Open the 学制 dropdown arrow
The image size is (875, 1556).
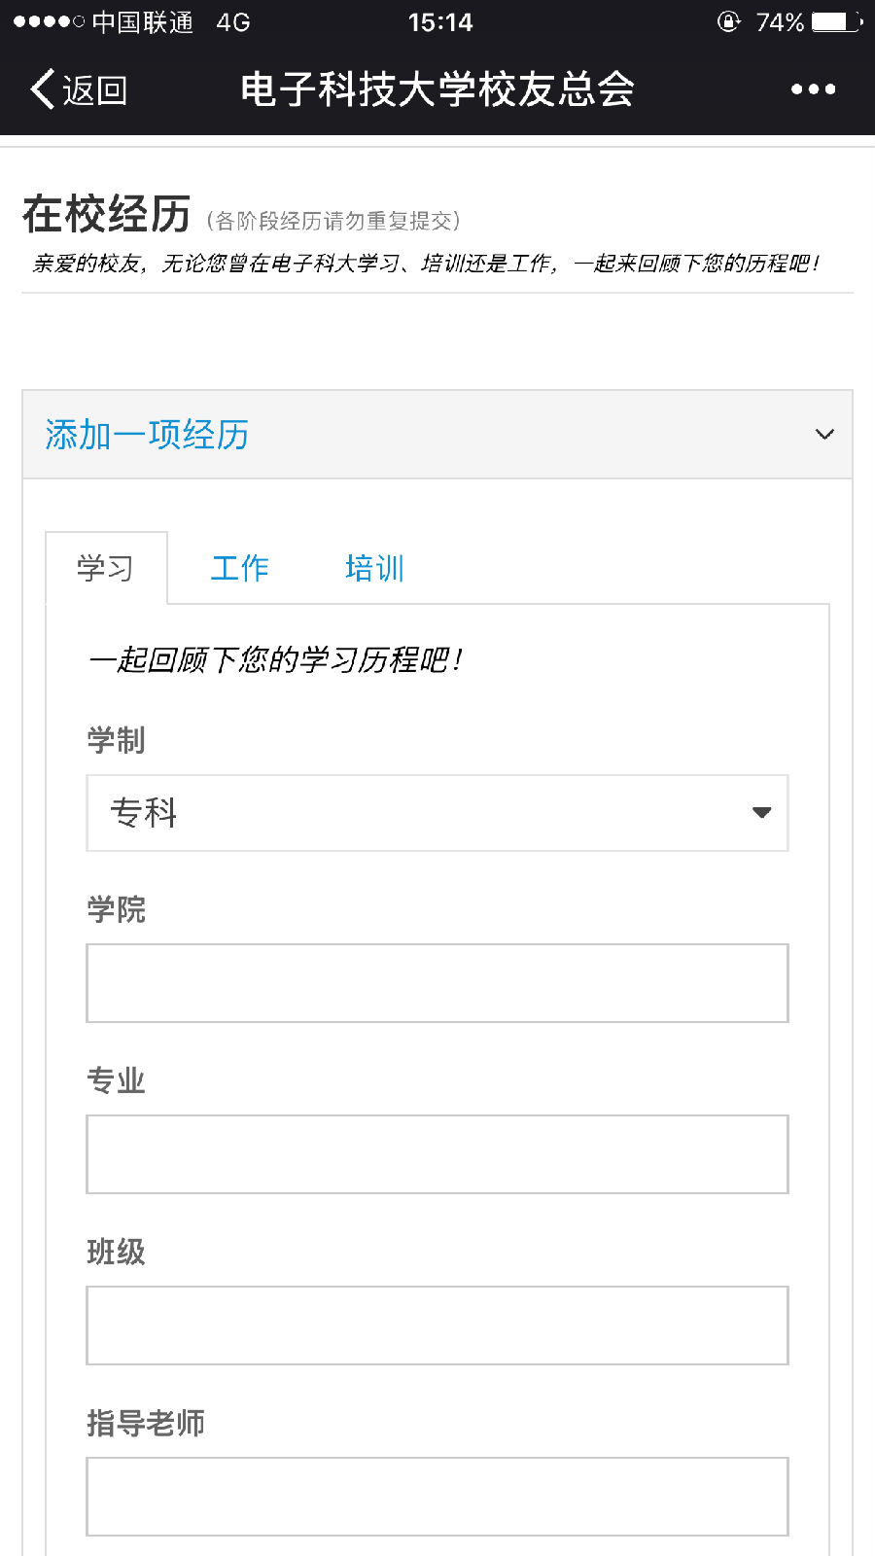762,813
